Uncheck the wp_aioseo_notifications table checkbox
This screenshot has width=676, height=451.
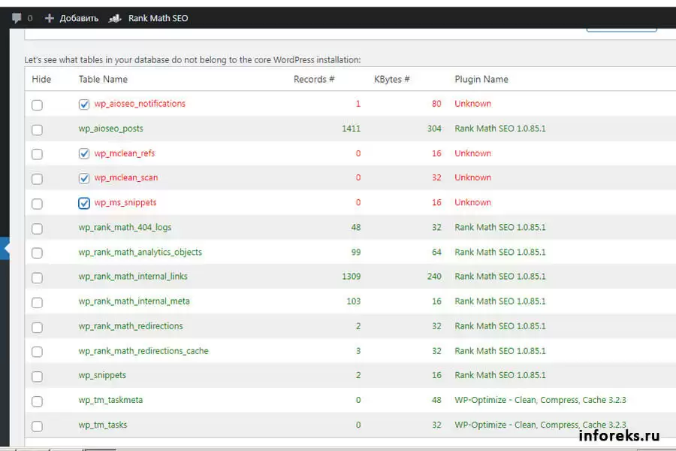(x=84, y=104)
